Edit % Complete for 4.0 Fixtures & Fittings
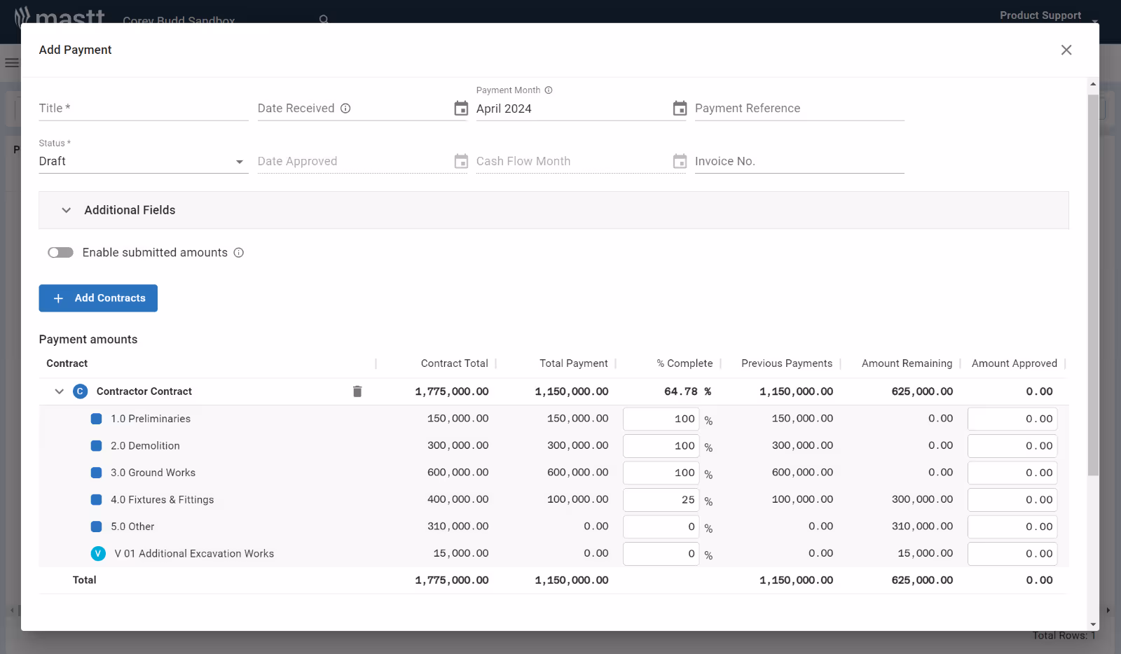The height and width of the screenshot is (654, 1121). [x=661, y=500]
